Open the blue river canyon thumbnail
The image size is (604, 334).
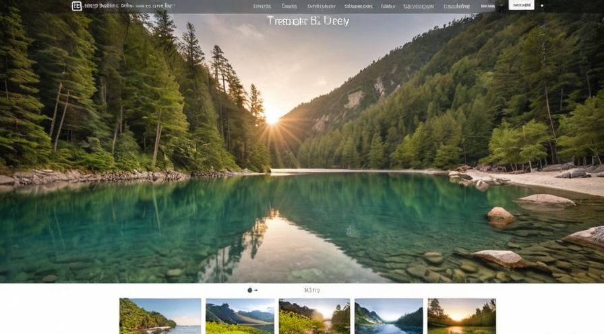pos(388,316)
